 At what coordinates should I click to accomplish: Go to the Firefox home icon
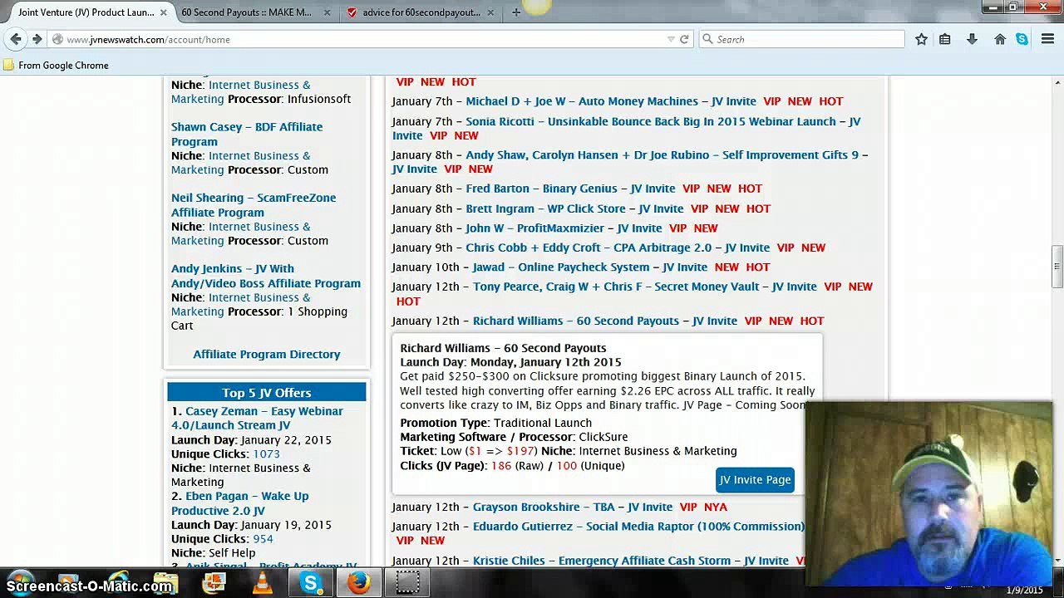click(1000, 39)
